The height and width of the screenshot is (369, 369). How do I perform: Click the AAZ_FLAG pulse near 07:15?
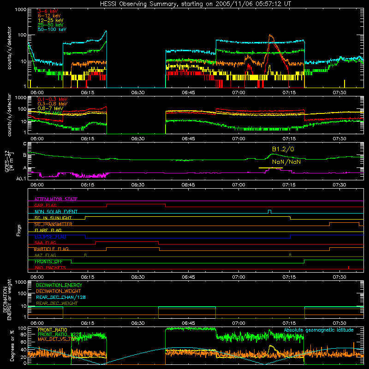click(290, 255)
